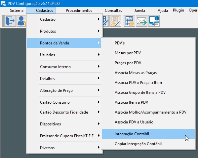Open the Janela menu

pyautogui.click(x=140, y=11)
